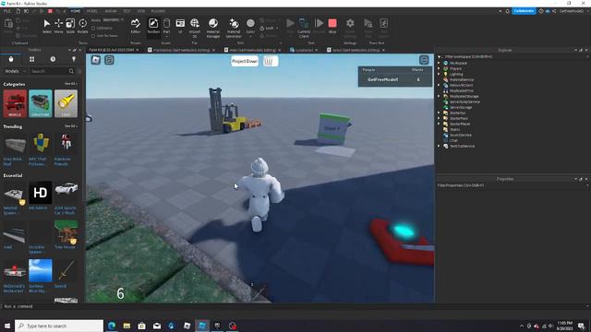
Task: Insert a Part from ribbon
Action: pos(166,26)
